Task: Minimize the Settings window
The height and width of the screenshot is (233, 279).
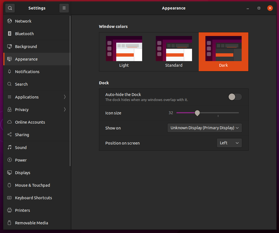Action: pyautogui.click(x=248, y=8)
